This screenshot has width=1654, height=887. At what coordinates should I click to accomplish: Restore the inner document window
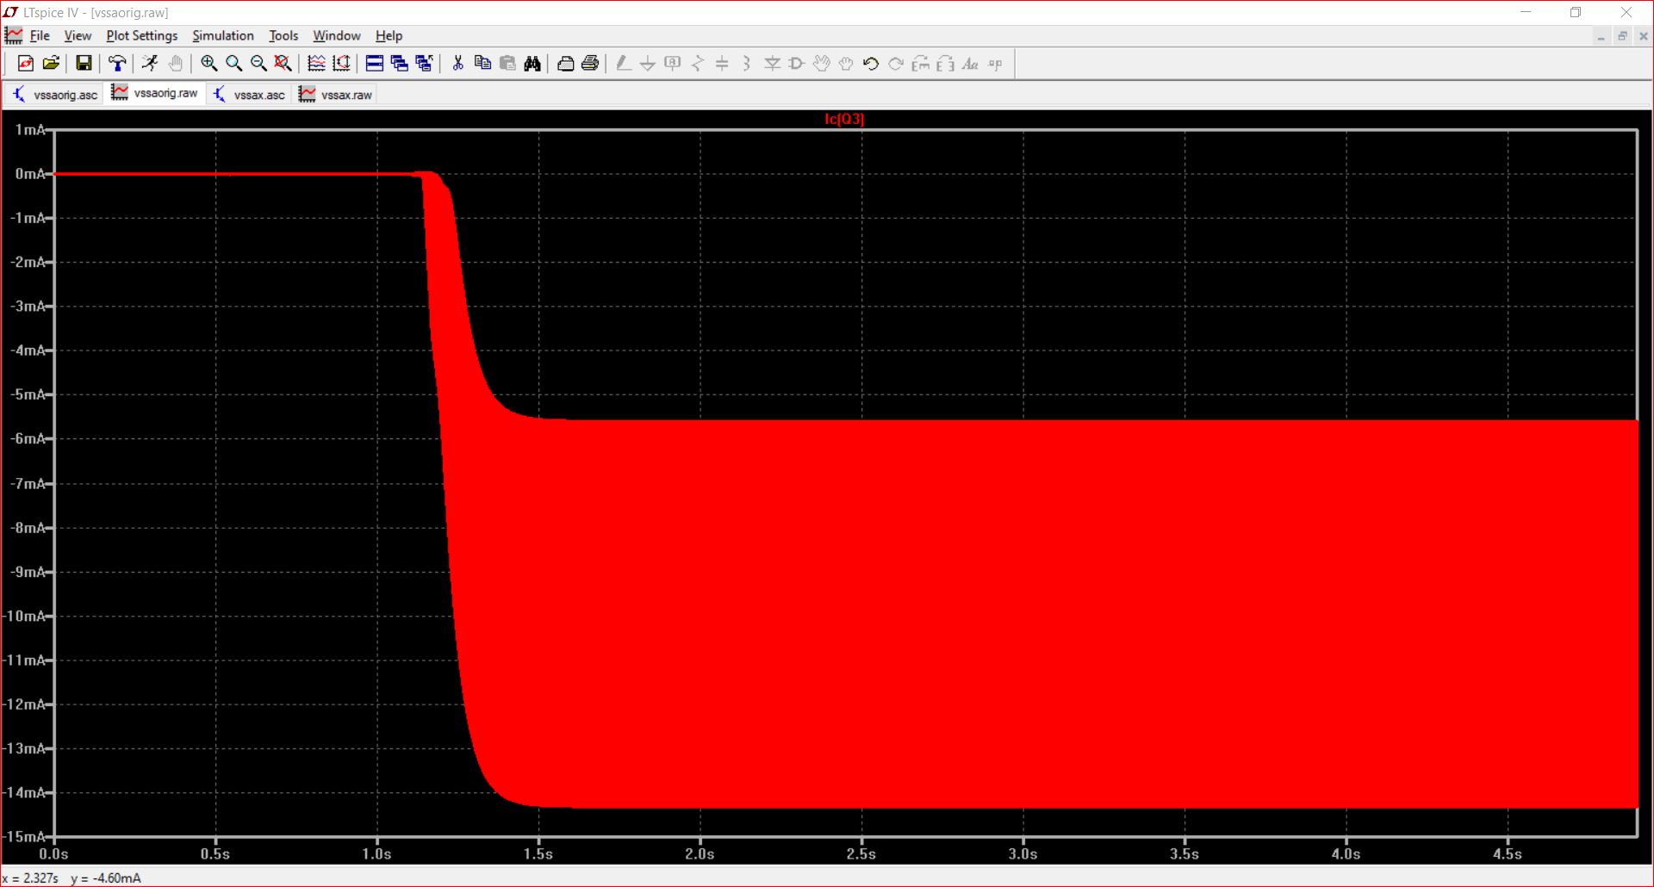(1622, 36)
